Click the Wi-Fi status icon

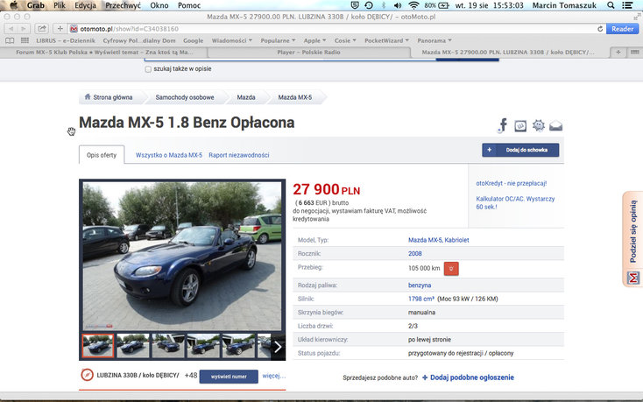[x=413, y=5]
